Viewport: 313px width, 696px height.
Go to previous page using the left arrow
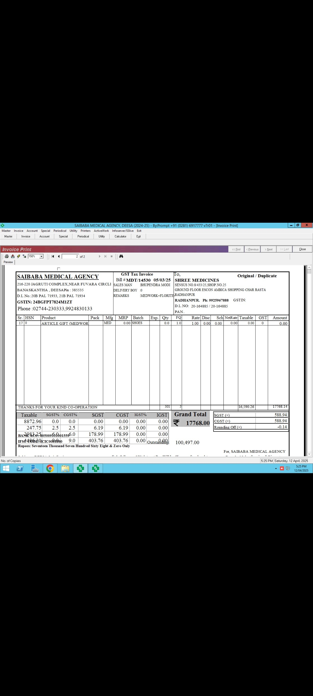click(59, 256)
